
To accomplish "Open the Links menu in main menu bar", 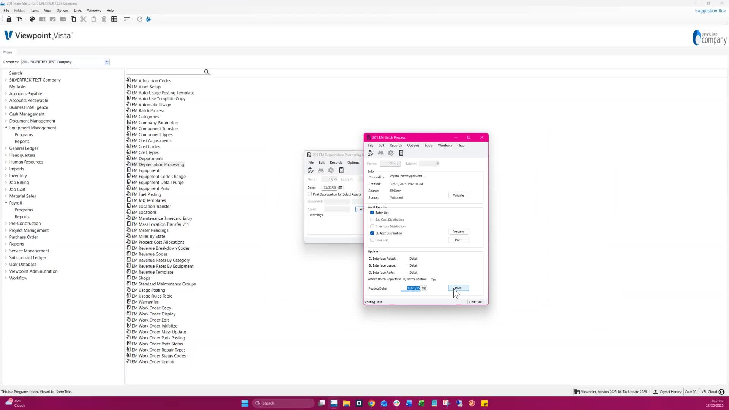I will click(x=77, y=11).
